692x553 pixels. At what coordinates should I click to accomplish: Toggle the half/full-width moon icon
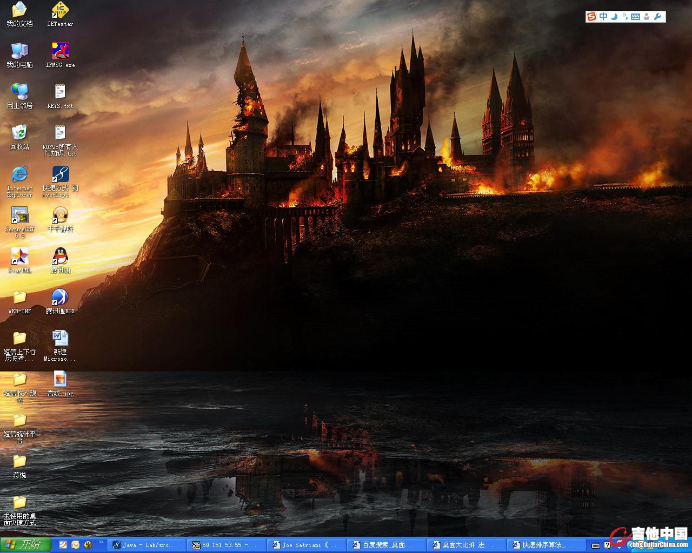[614, 17]
